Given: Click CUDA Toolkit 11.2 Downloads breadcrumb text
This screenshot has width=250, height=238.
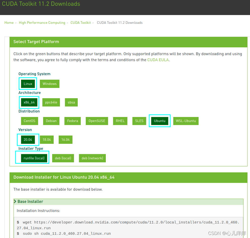Looking at the screenshot, I should [x=120, y=23].
